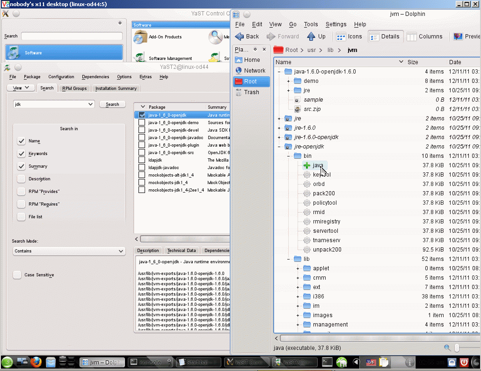The width and height of the screenshot is (481, 371).
Task: Enable the Description search-in checkbox
Action: [x=21, y=179]
